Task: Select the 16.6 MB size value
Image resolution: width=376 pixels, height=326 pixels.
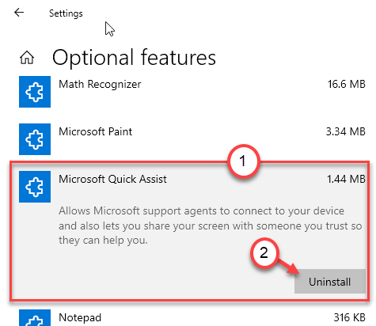Action: click(346, 84)
